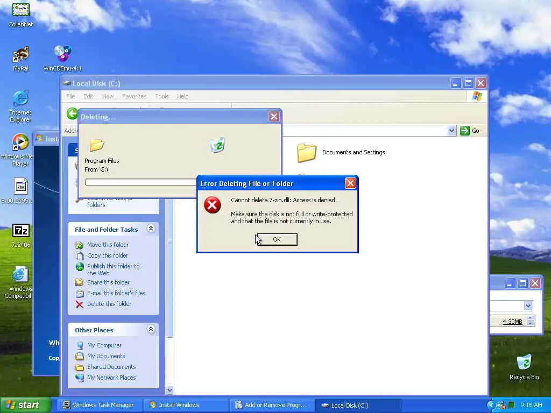Switch to Add or Remove Programs taskbar button

click(x=272, y=405)
